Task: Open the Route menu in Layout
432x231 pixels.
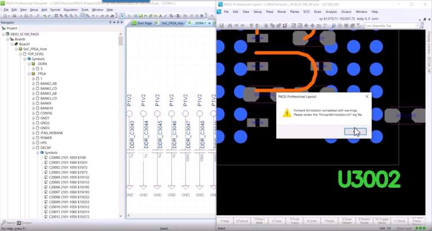Action: click(x=281, y=12)
